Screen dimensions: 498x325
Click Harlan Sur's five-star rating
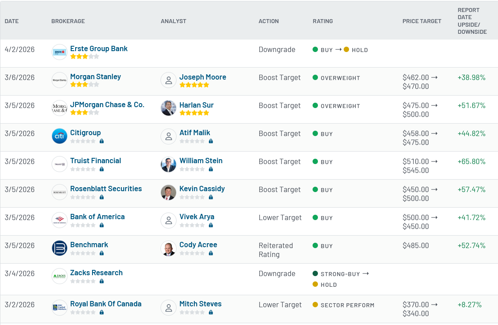pyautogui.click(x=194, y=113)
